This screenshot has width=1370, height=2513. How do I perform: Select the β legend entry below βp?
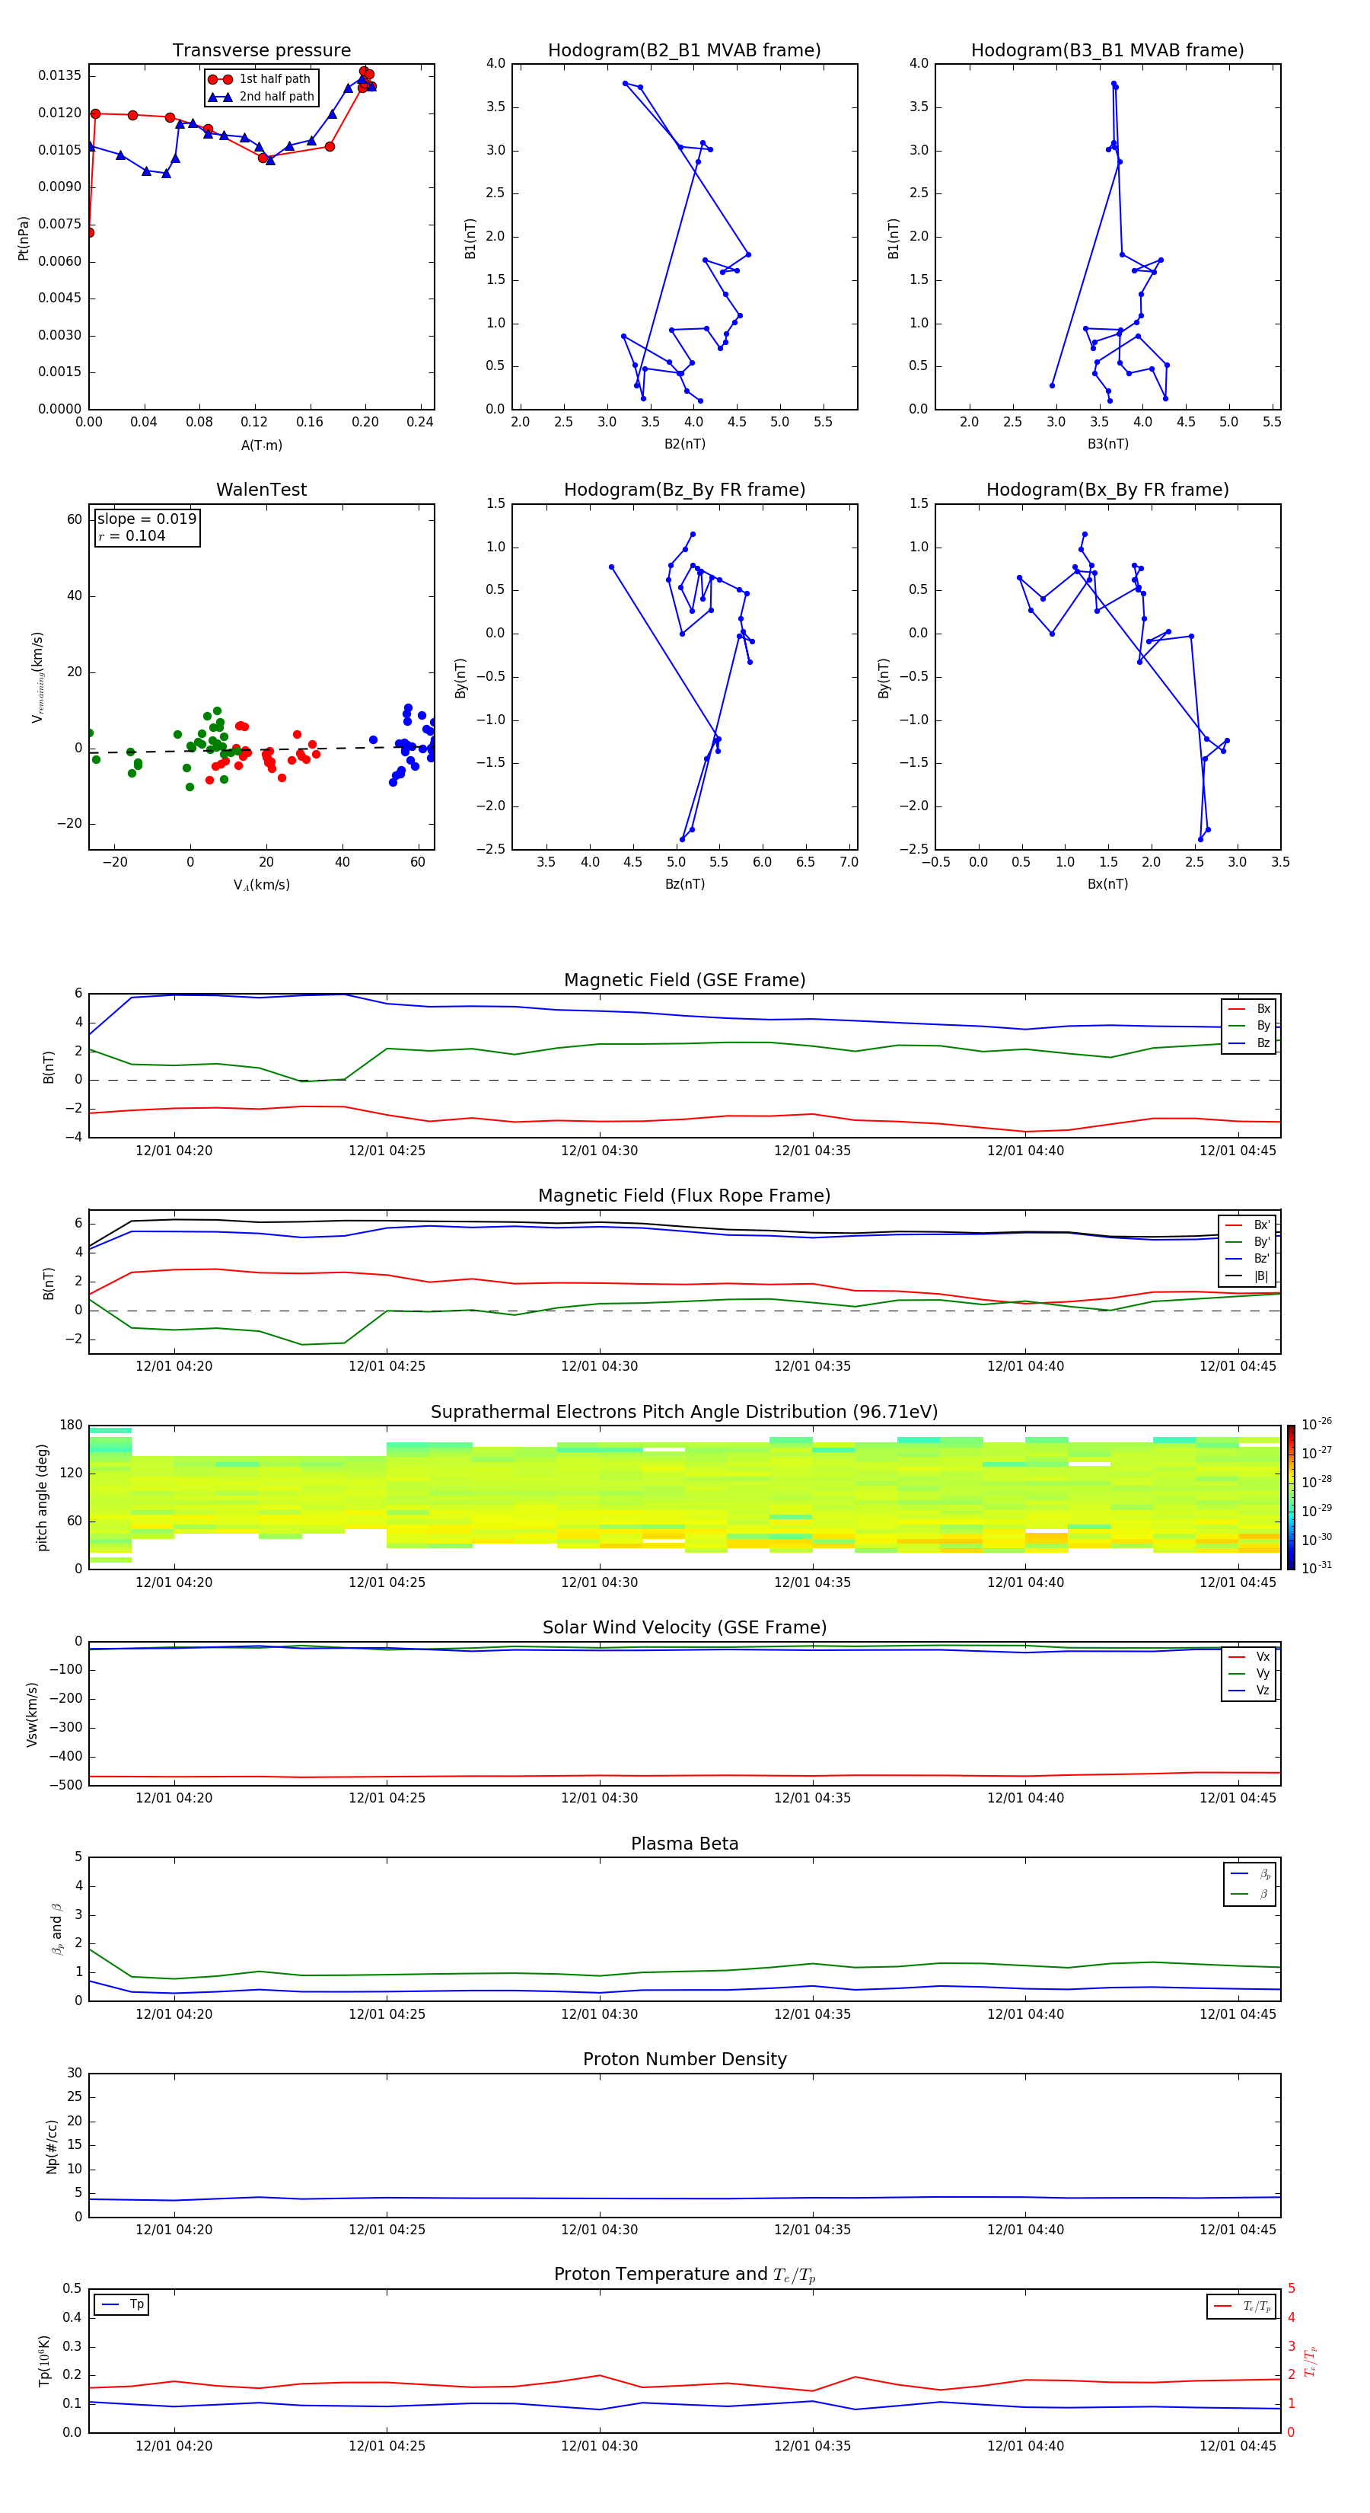tap(1250, 1894)
